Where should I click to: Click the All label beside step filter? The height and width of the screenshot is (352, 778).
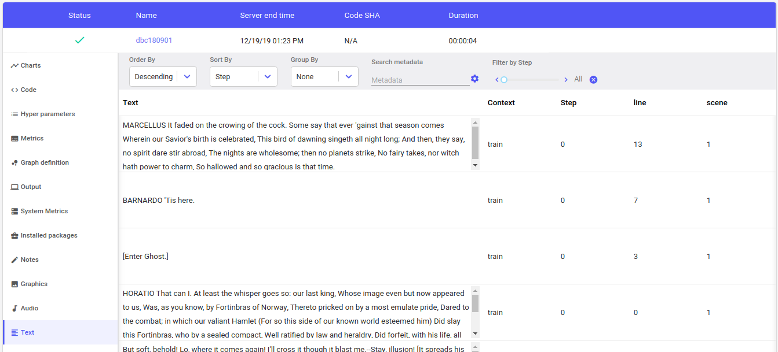[x=578, y=79]
